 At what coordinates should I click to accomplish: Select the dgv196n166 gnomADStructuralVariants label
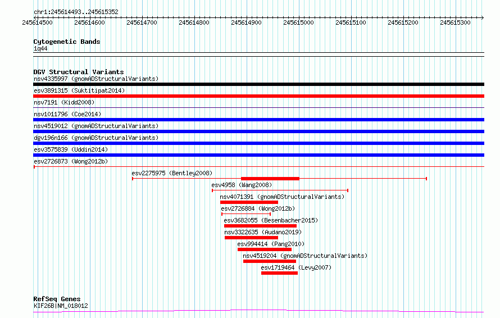click(96, 138)
